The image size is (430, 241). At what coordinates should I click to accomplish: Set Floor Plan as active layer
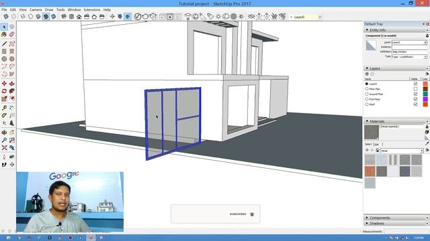[x=367, y=89]
